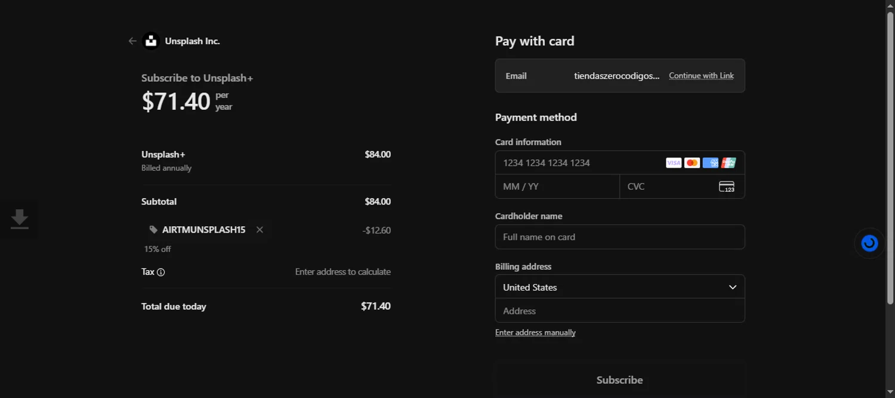Focus the Full name on card field
895x398 pixels.
coord(620,237)
